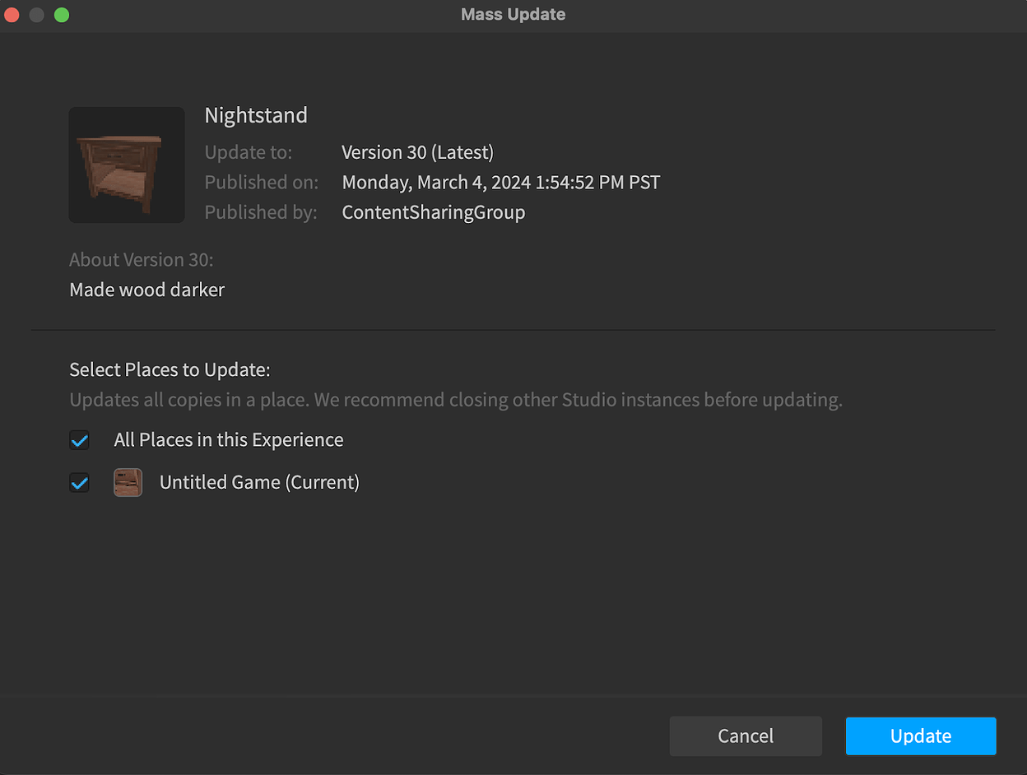Click the "Published by:" label

click(x=261, y=211)
